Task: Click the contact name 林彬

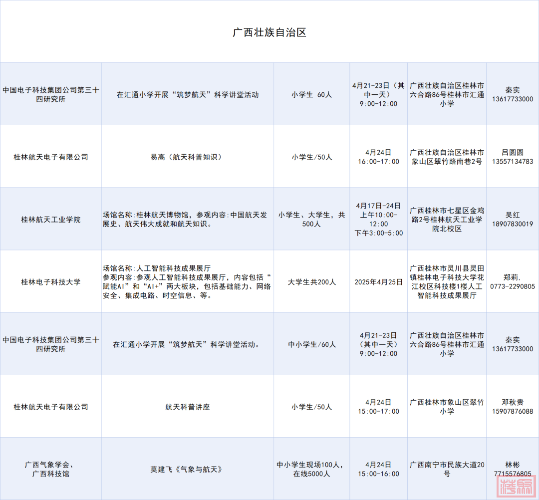Action: coord(513,465)
